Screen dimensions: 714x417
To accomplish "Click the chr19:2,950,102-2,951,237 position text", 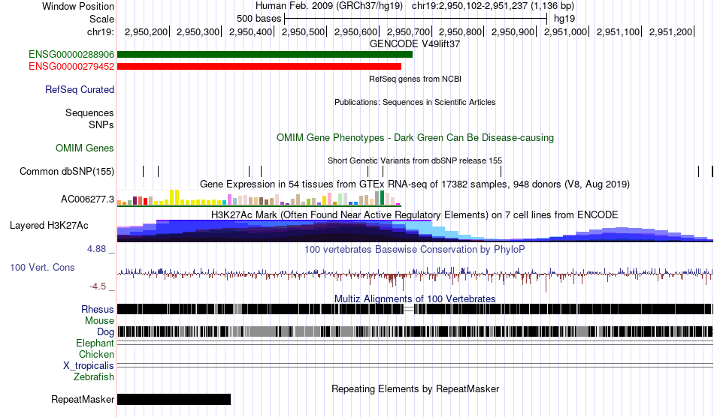I will coord(493,6).
